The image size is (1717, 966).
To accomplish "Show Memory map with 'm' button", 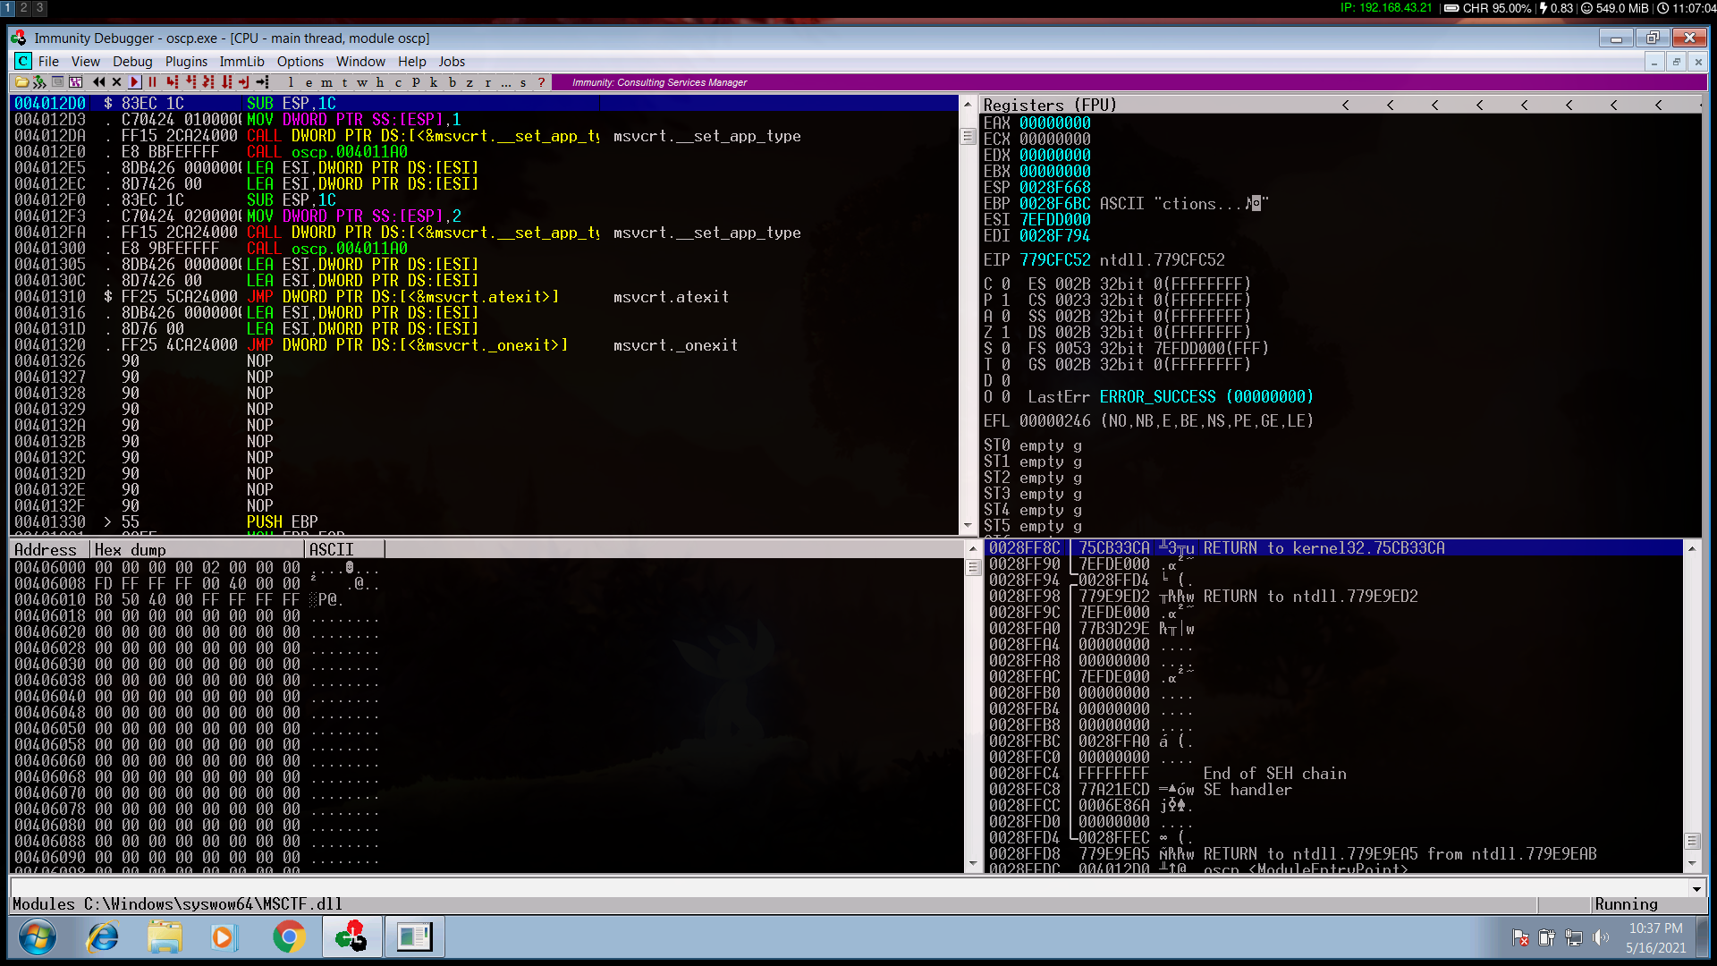I will point(326,82).
